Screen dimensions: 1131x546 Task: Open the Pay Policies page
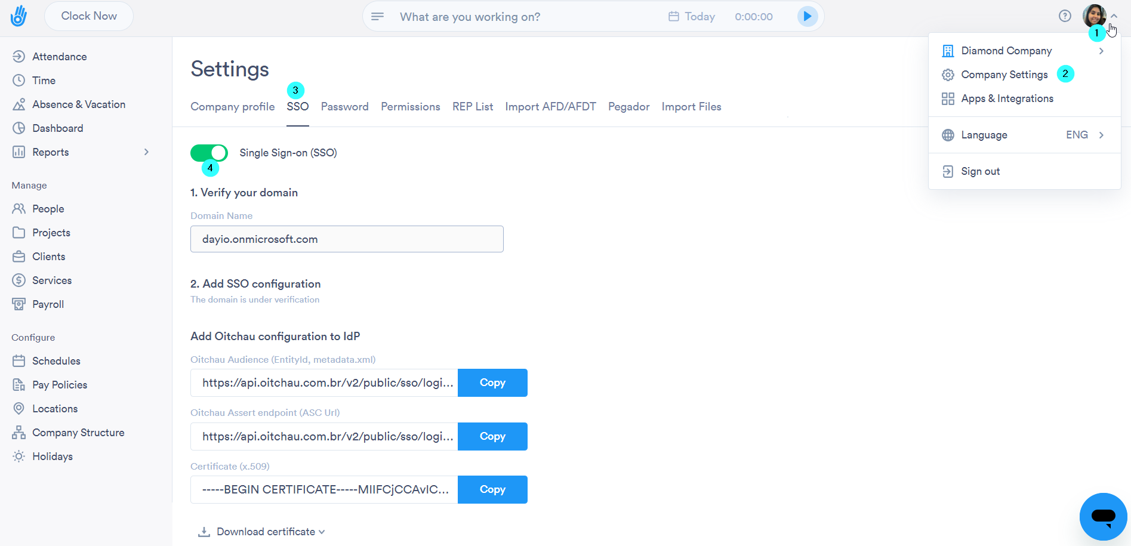pos(60,385)
